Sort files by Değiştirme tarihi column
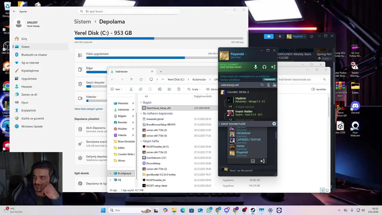 (x=203, y=96)
